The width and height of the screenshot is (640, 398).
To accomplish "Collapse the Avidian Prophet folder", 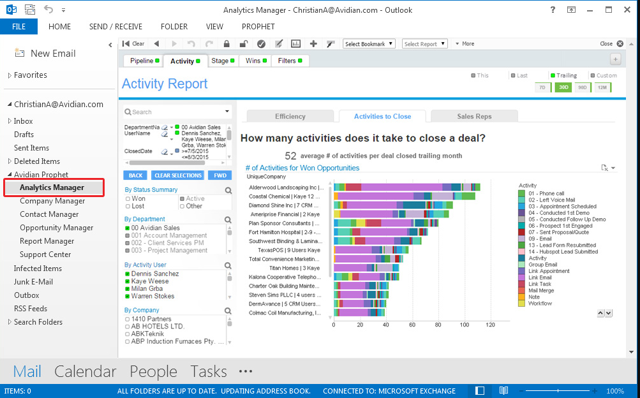I will click(x=10, y=174).
